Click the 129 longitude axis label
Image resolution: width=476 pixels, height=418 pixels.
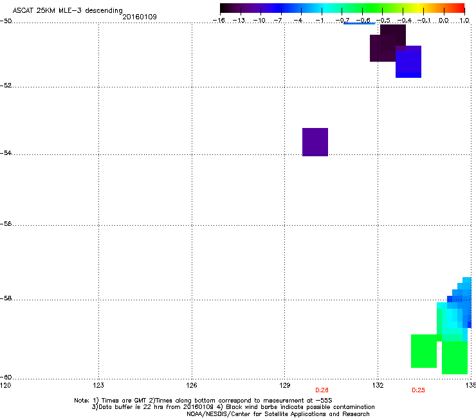coord(284,385)
